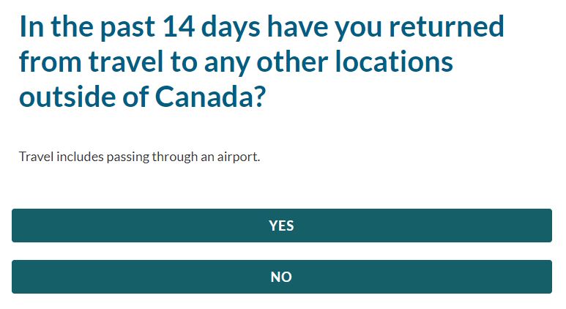This screenshot has width=566, height=309.
Task: Click the word "through" in the note
Action: pyautogui.click(x=175, y=157)
